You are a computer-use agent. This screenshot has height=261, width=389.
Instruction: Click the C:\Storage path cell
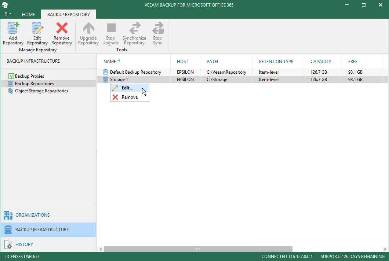pos(217,80)
